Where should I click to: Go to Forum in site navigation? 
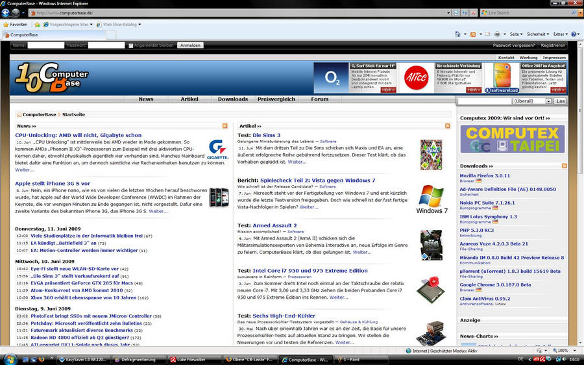(320, 99)
